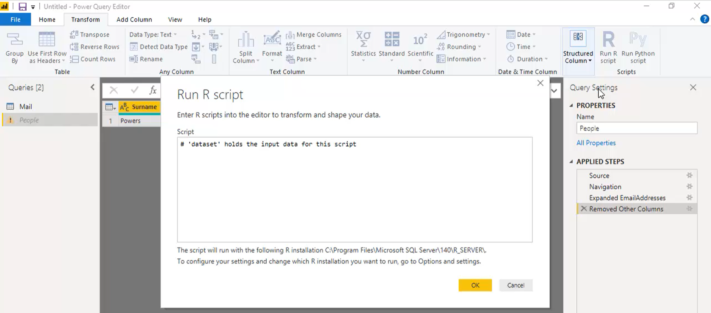This screenshot has width=711, height=313.
Task: Click the formula bar confirm checkmark
Action: tap(135, 90)
